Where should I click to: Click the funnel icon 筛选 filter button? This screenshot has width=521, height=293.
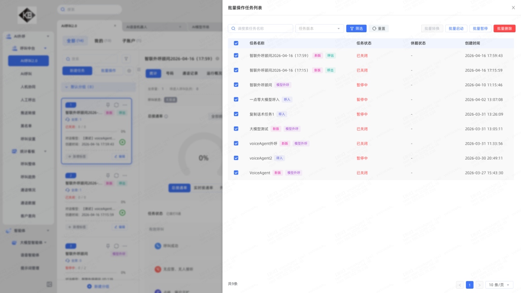(356, 28)
